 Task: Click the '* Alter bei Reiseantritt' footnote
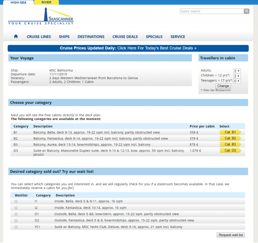point(216,90)
